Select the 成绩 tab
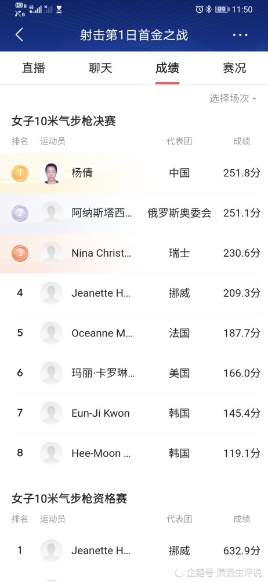The image size is (268, 582). [x=167, y=68]
